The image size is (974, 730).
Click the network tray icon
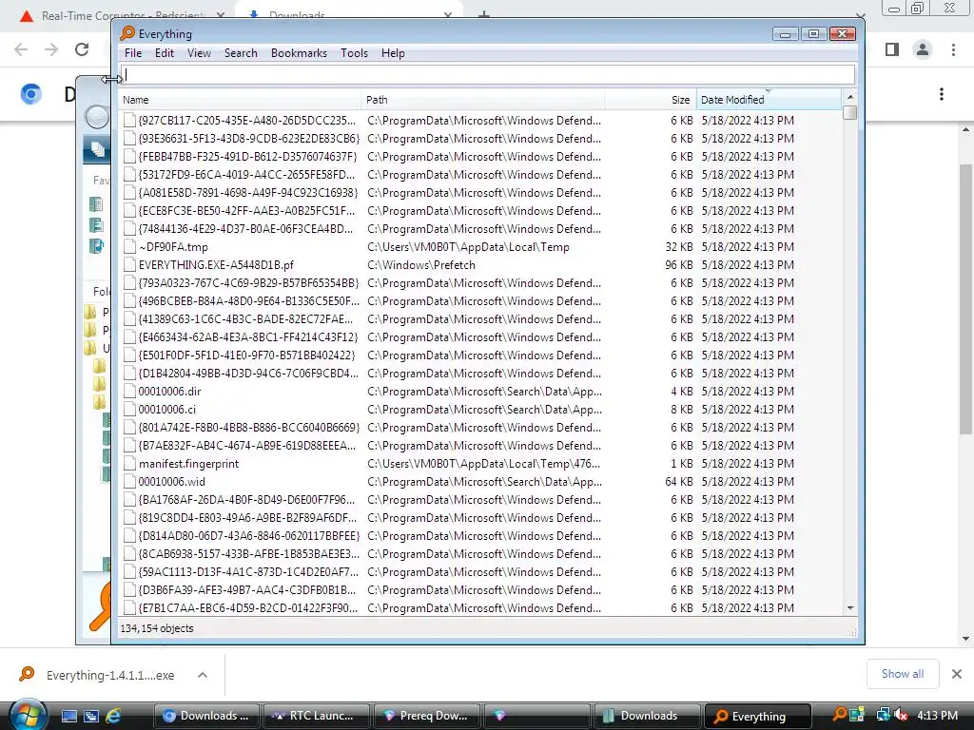(x=883, y=715)
